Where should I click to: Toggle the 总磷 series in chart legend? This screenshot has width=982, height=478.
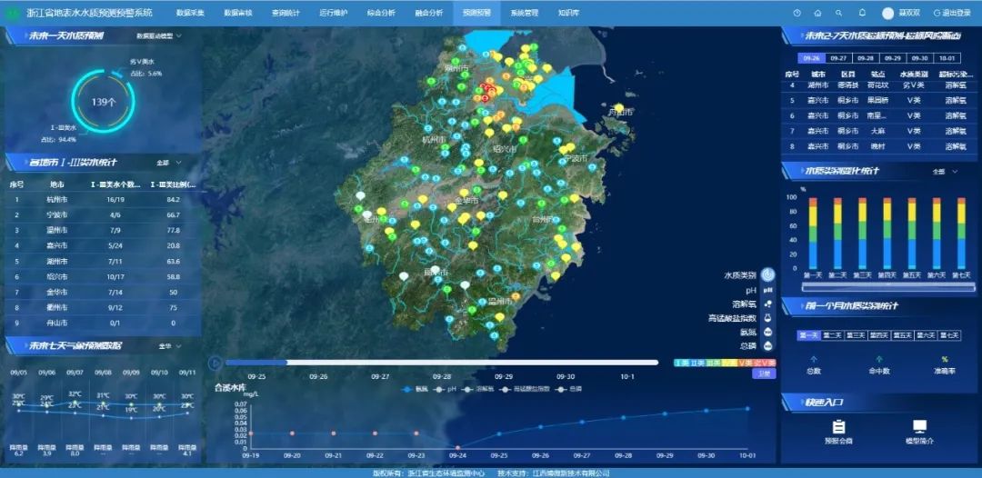[x=573, y=389]
